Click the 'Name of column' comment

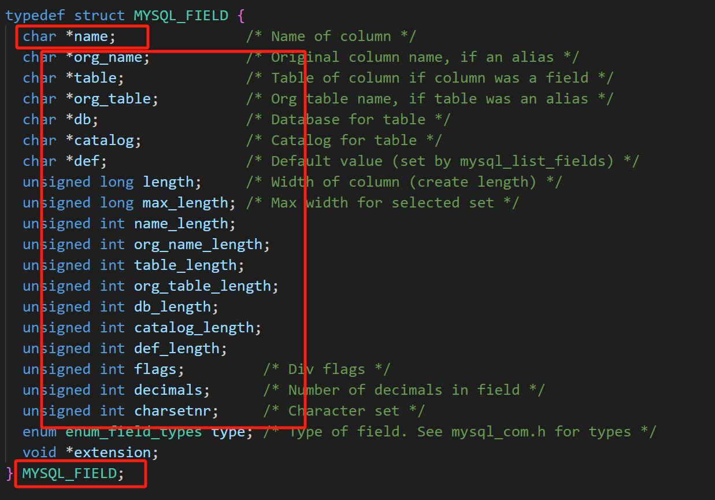(x=331, y=36)
